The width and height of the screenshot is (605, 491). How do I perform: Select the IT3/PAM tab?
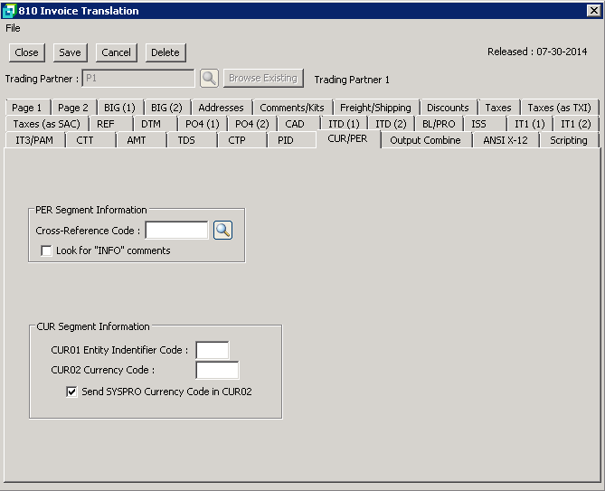tap(34, 140)
